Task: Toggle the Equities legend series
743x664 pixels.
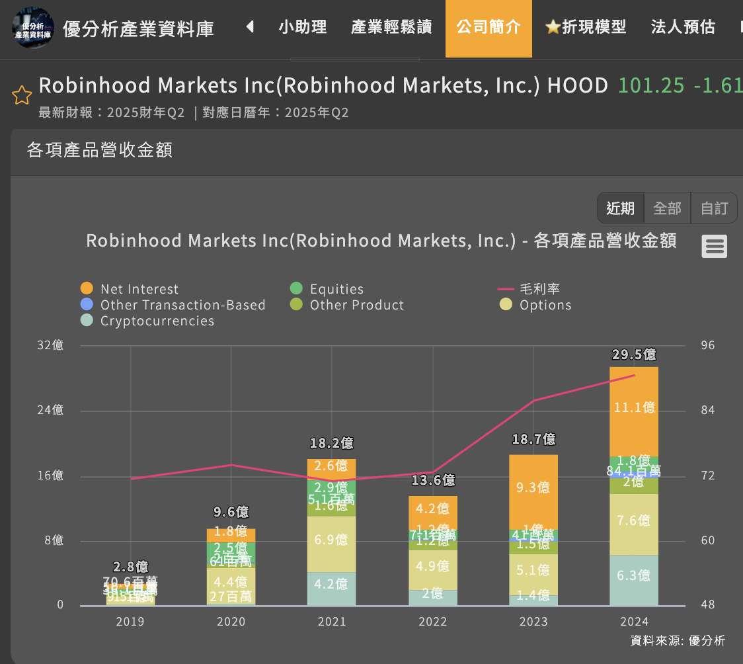Action: (327, 288)
